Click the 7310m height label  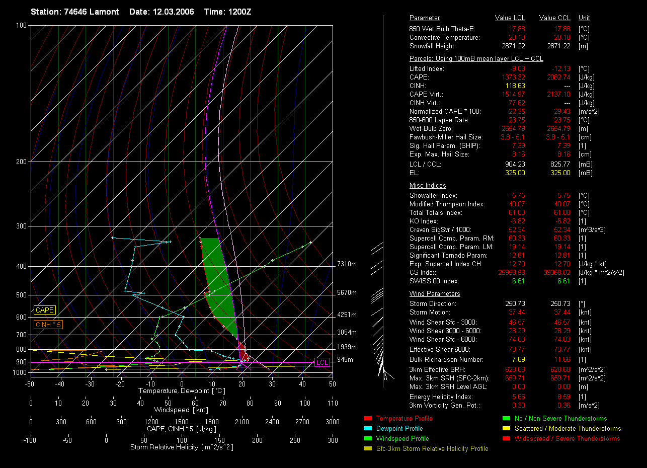pos(347,264)
